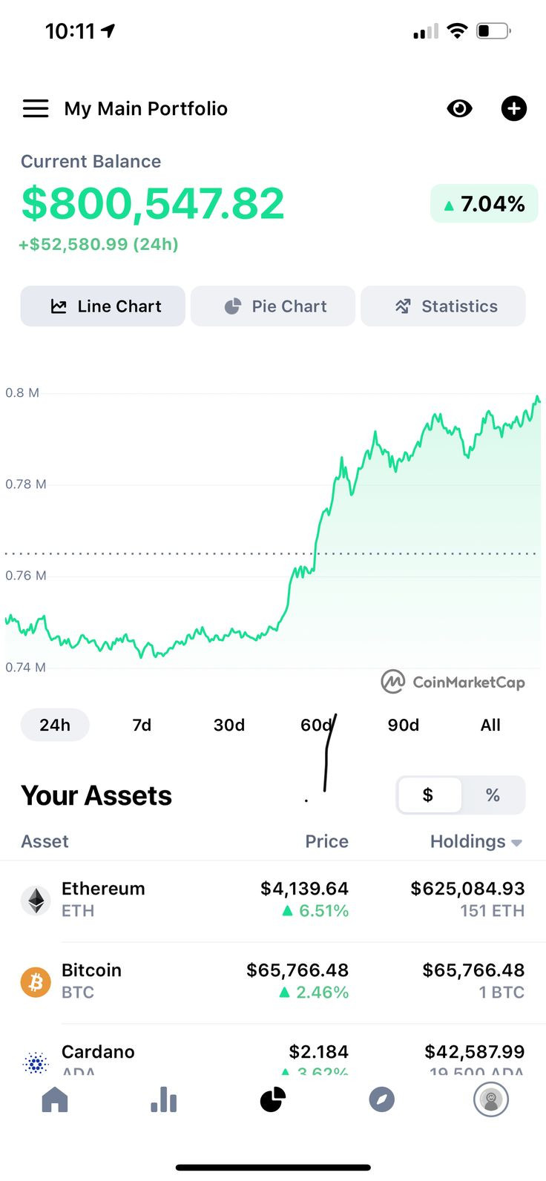Select the 7d time range
Screen dimensions: 546x1181
point(142,725)
